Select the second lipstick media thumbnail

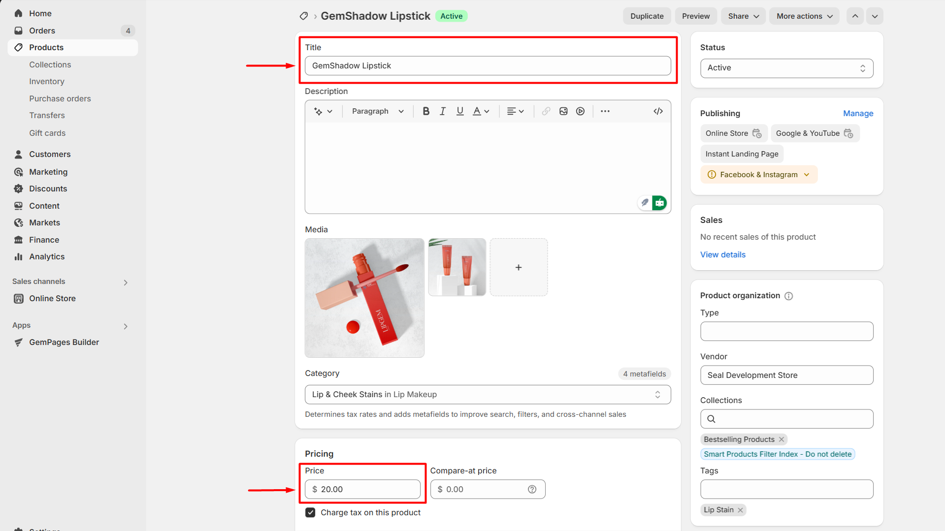click(x=457, y=267)
